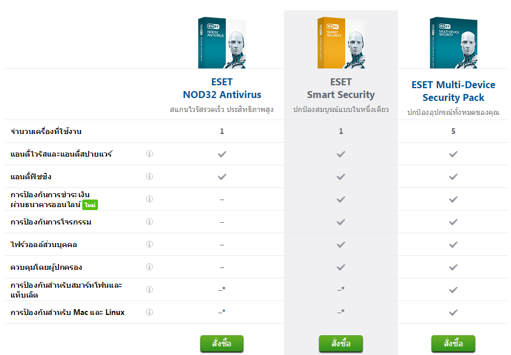This screenshot has width=511, height=355.
Task: Open ESET Multi-Device Security Pack title link
Action: (453, 91)
